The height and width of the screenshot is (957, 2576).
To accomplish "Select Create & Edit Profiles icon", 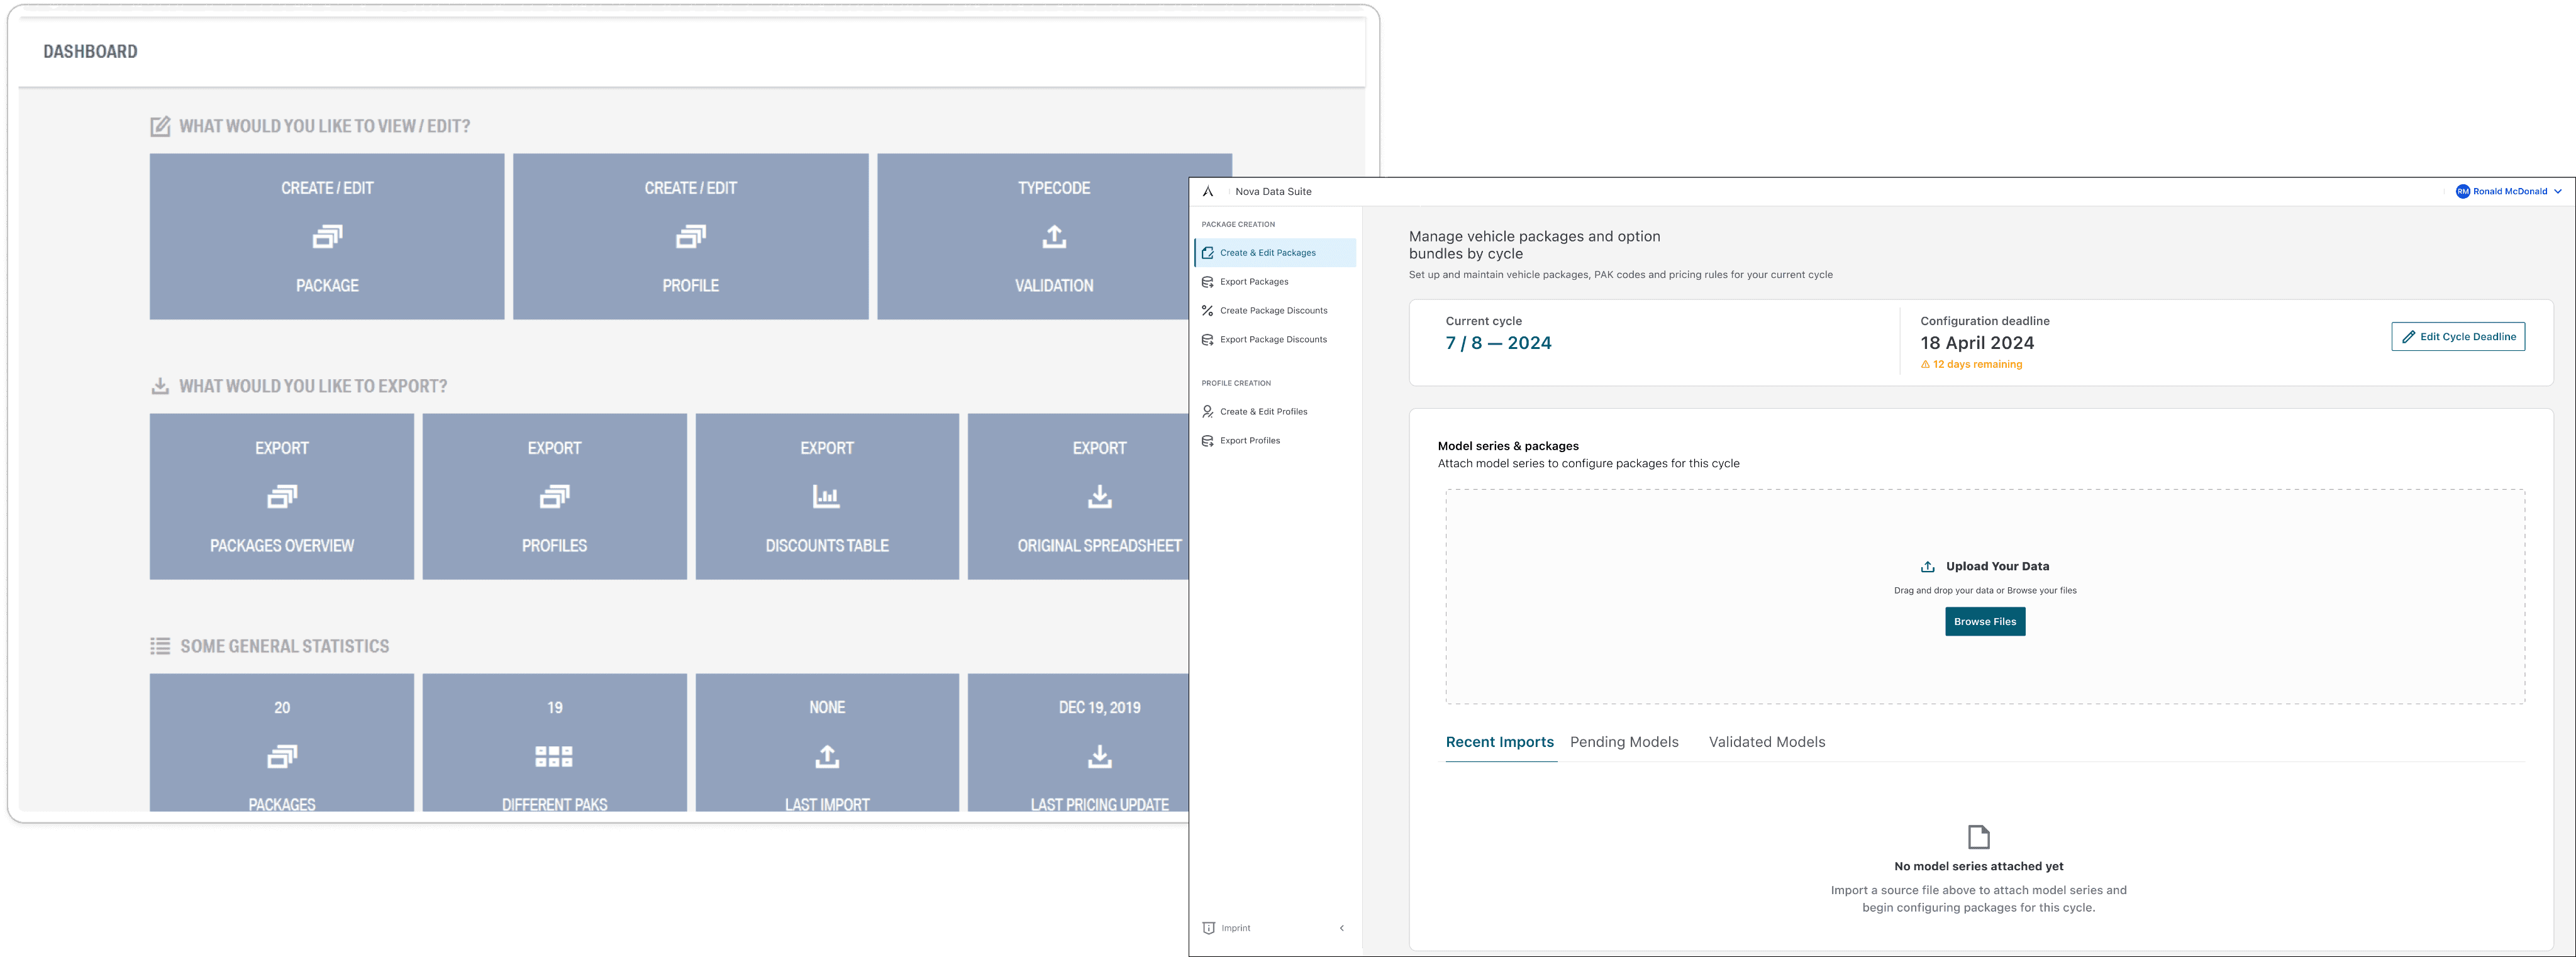I will point(1208,412).
